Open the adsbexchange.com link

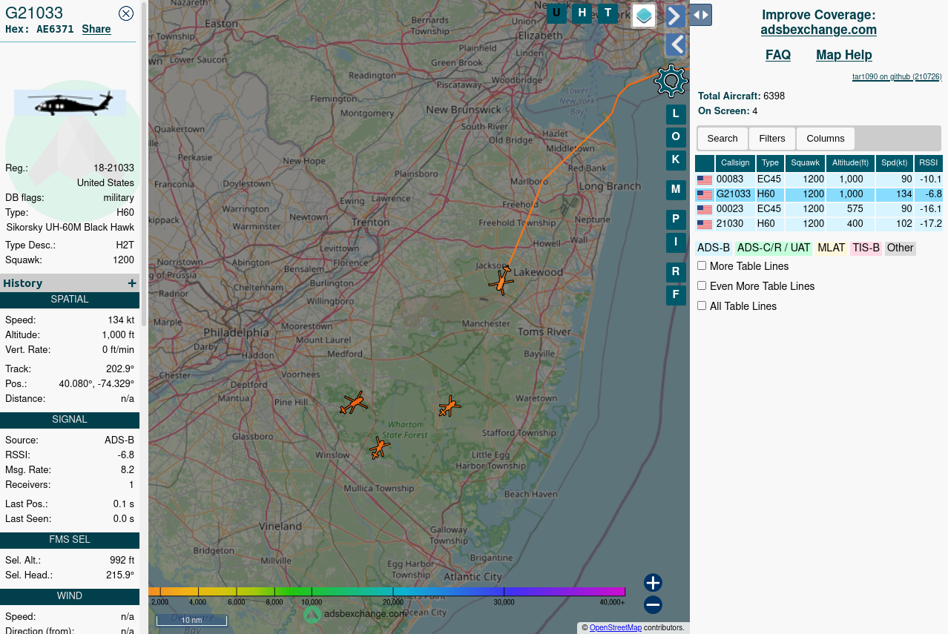(819, 30)
